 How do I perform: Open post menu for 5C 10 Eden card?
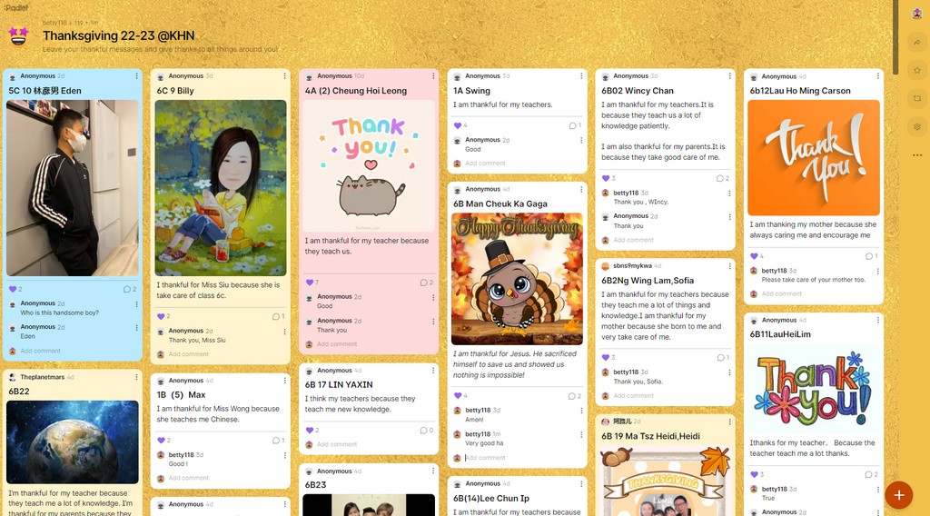(136, 76)
